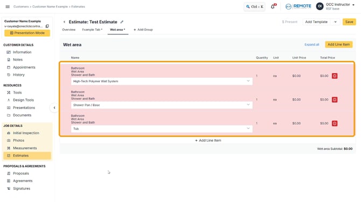
Task: Open Tools under Resources
Action: pos(17,92)
